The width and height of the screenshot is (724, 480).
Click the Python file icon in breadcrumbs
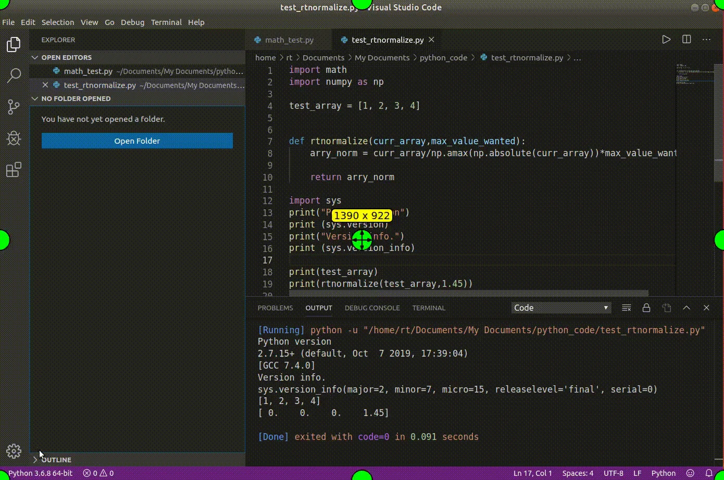click(x=483, y=58)
